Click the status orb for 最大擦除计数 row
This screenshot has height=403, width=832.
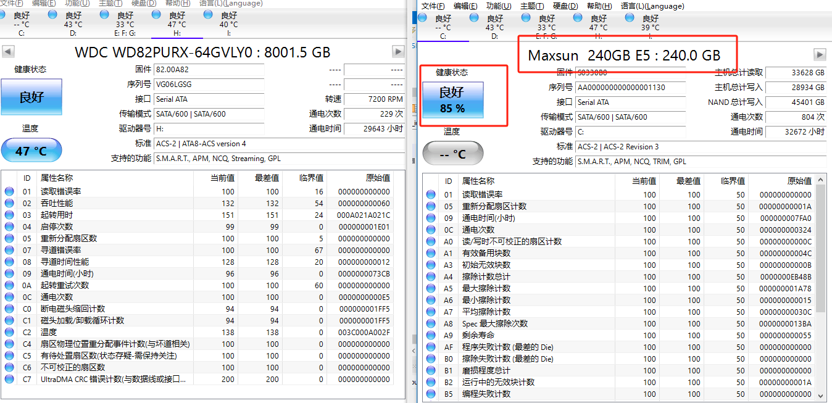pos(431,288)
